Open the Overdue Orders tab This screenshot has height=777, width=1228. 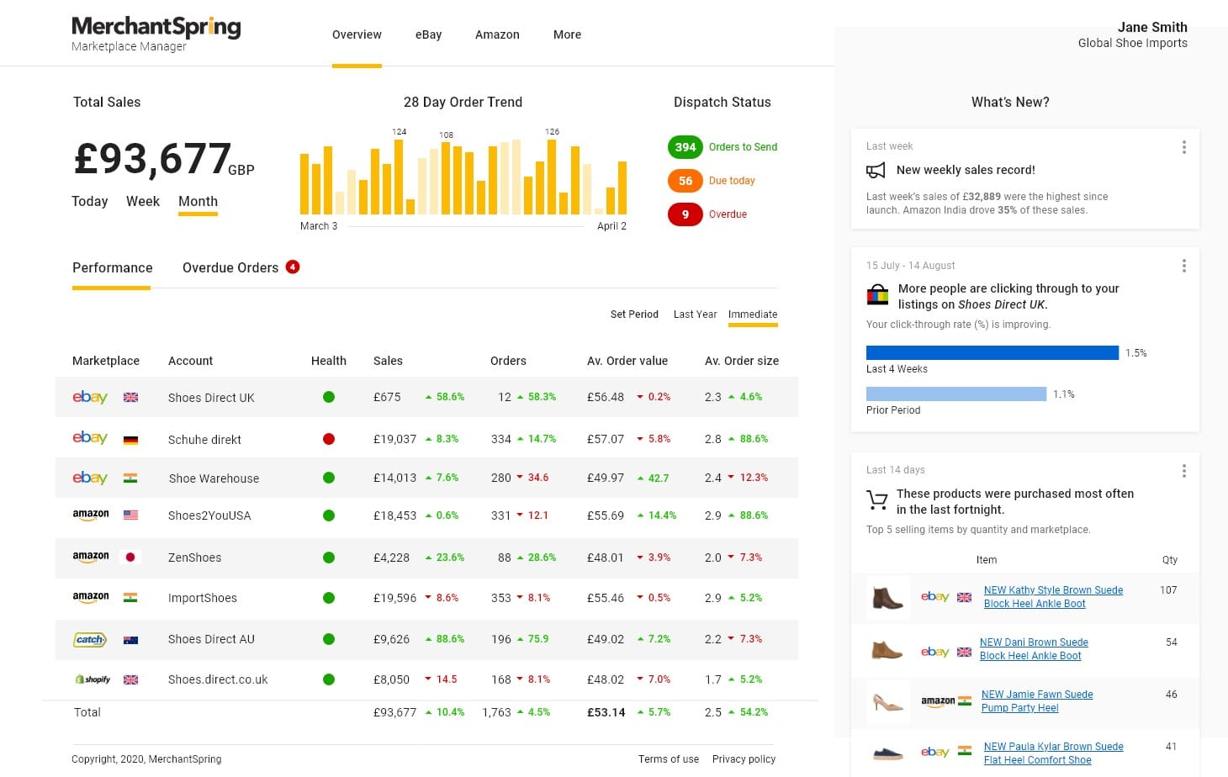point(230,267)
